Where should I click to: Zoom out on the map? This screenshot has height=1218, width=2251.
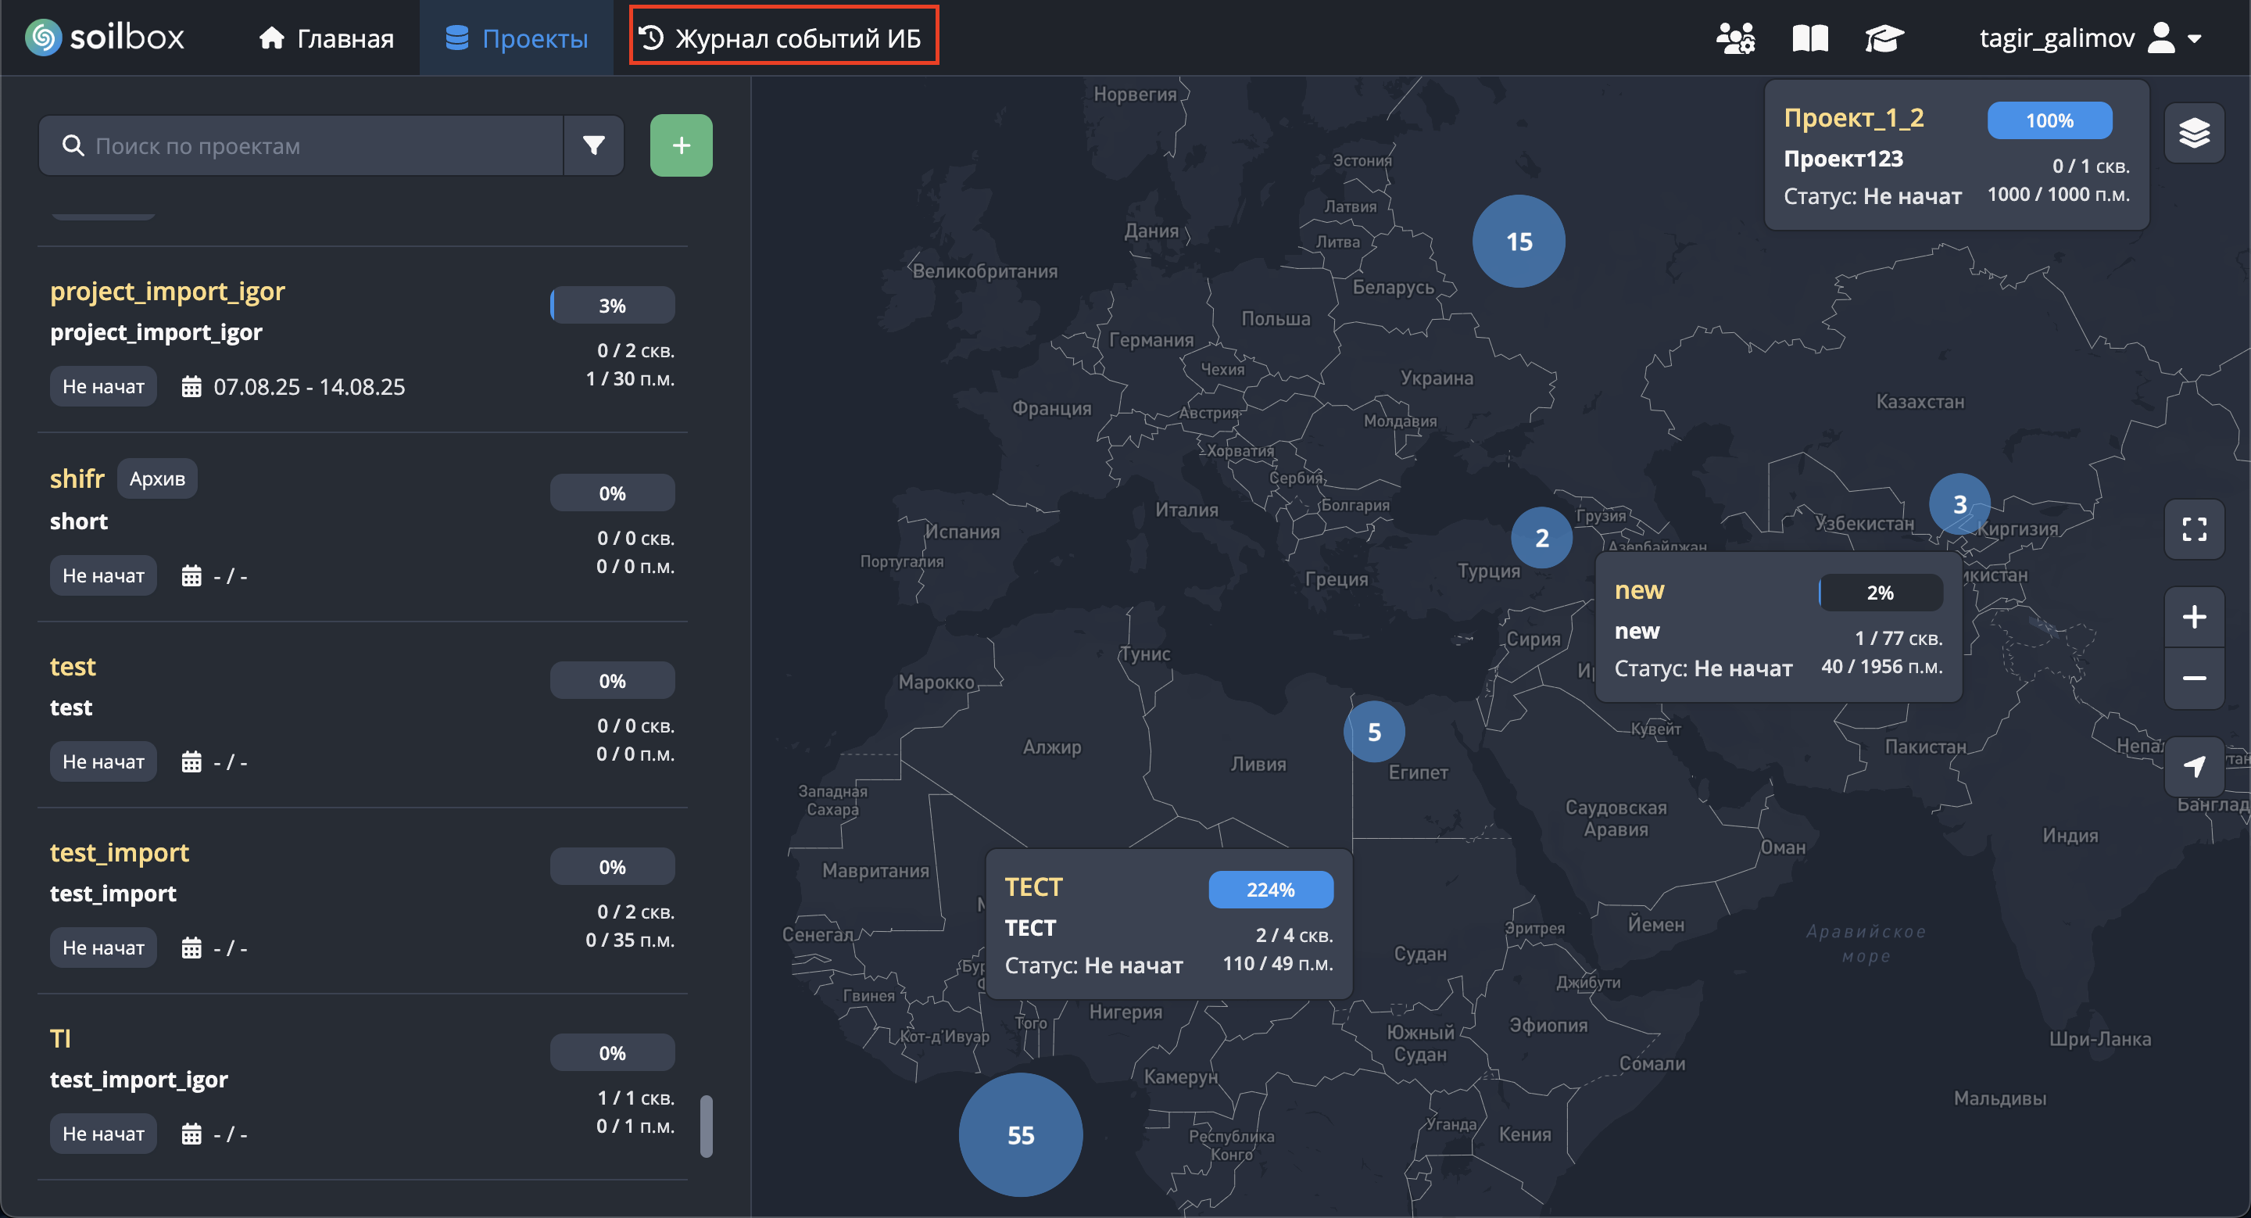click(2193, 678)
